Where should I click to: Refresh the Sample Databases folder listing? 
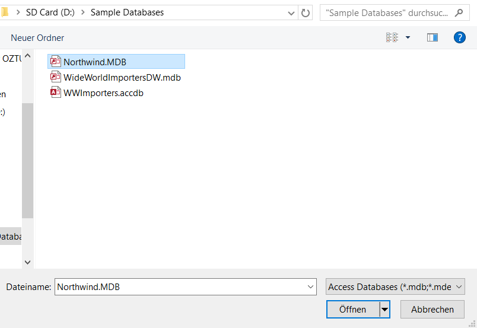click(306, 12)
